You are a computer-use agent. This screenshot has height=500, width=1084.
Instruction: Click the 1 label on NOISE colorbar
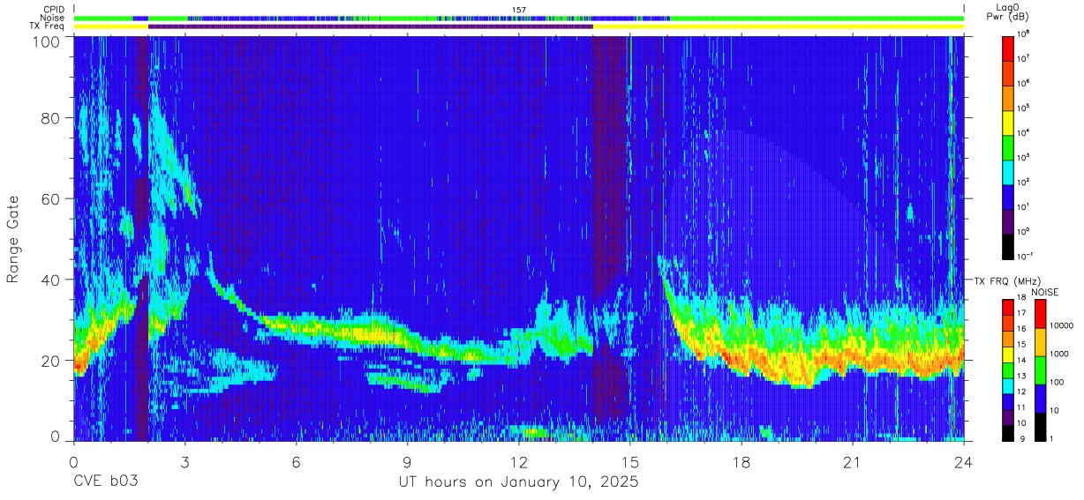pos(1052,438)
